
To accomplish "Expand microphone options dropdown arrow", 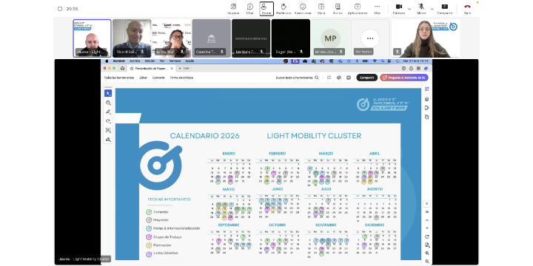I will coord(432,9).
